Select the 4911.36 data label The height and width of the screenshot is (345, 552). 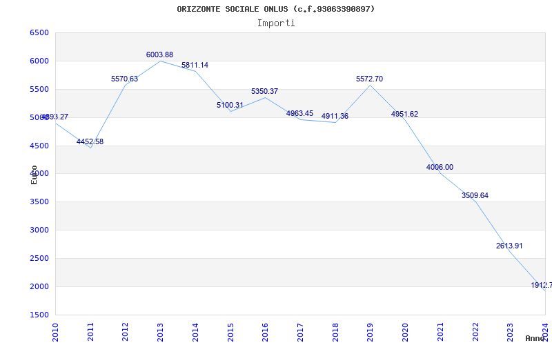(x=335, y=117)
